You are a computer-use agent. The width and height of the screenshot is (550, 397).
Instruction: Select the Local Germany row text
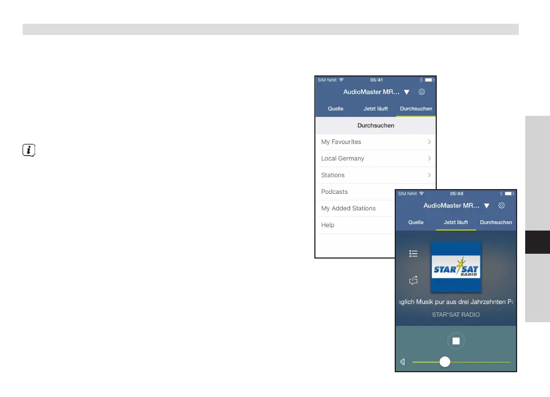343,158
